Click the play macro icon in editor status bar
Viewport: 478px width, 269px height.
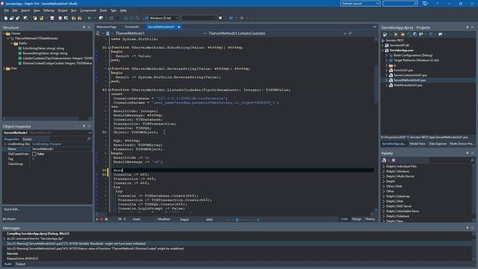97,219
